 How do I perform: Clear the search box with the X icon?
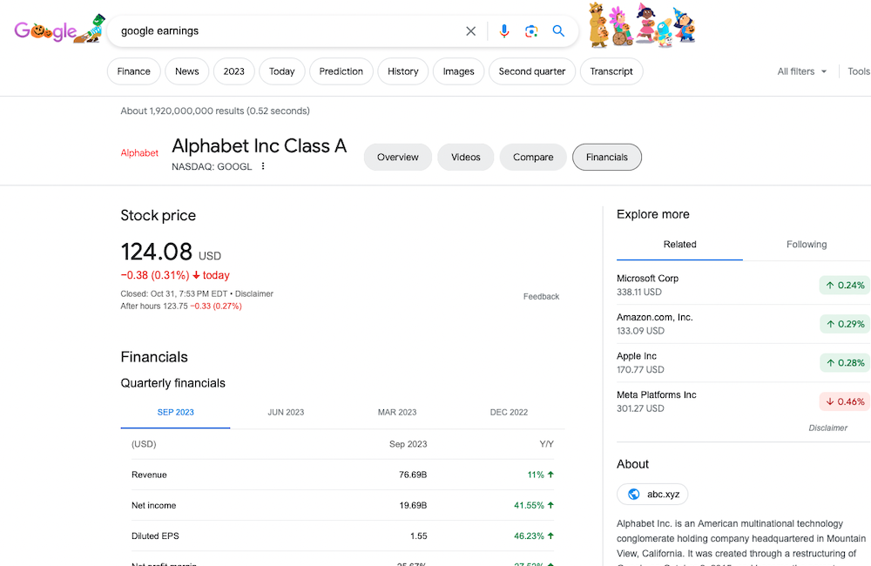pos(470,31)
